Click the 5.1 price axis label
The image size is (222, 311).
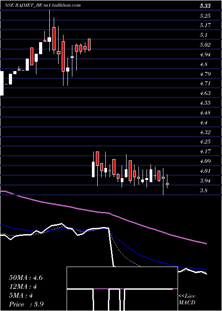[x=203, y=35]
